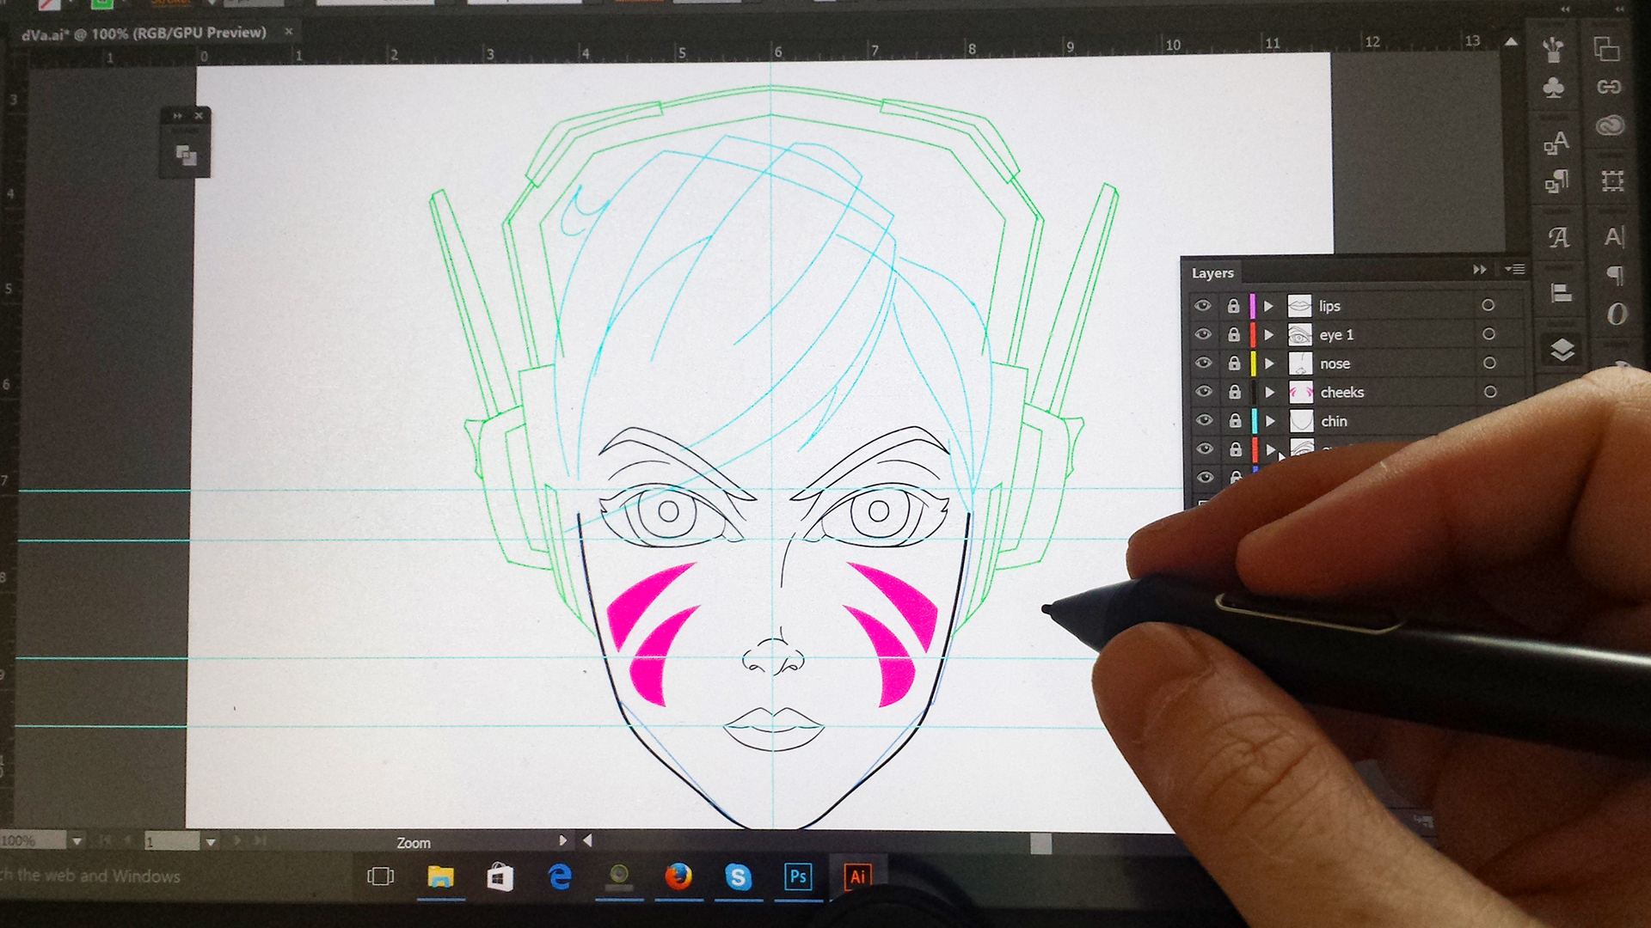Close the small floating panel

click(x=199, y=115)
